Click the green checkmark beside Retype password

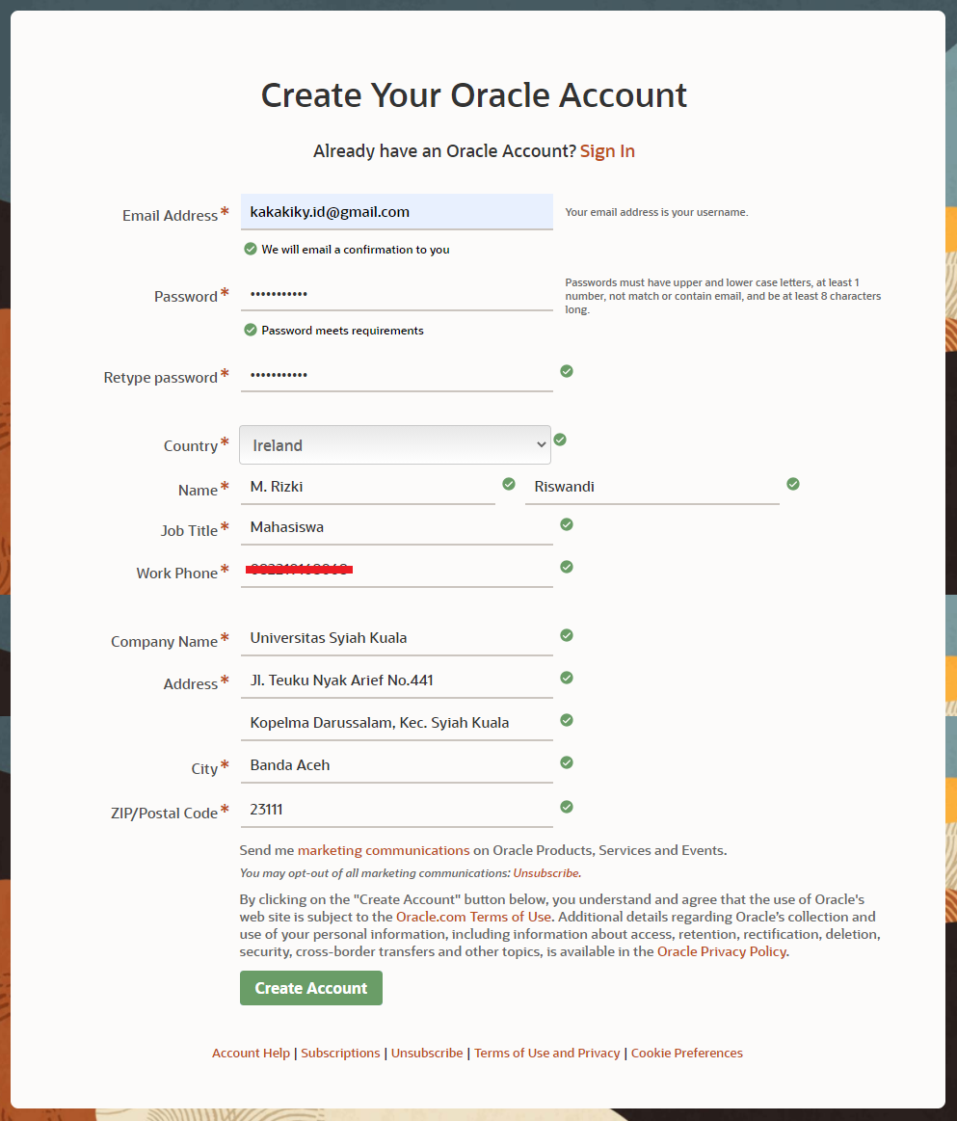566,371
